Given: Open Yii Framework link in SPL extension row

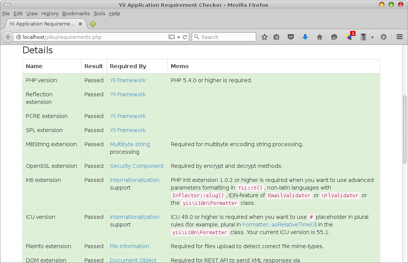Looking at the screenshot, I should [128, 130].
